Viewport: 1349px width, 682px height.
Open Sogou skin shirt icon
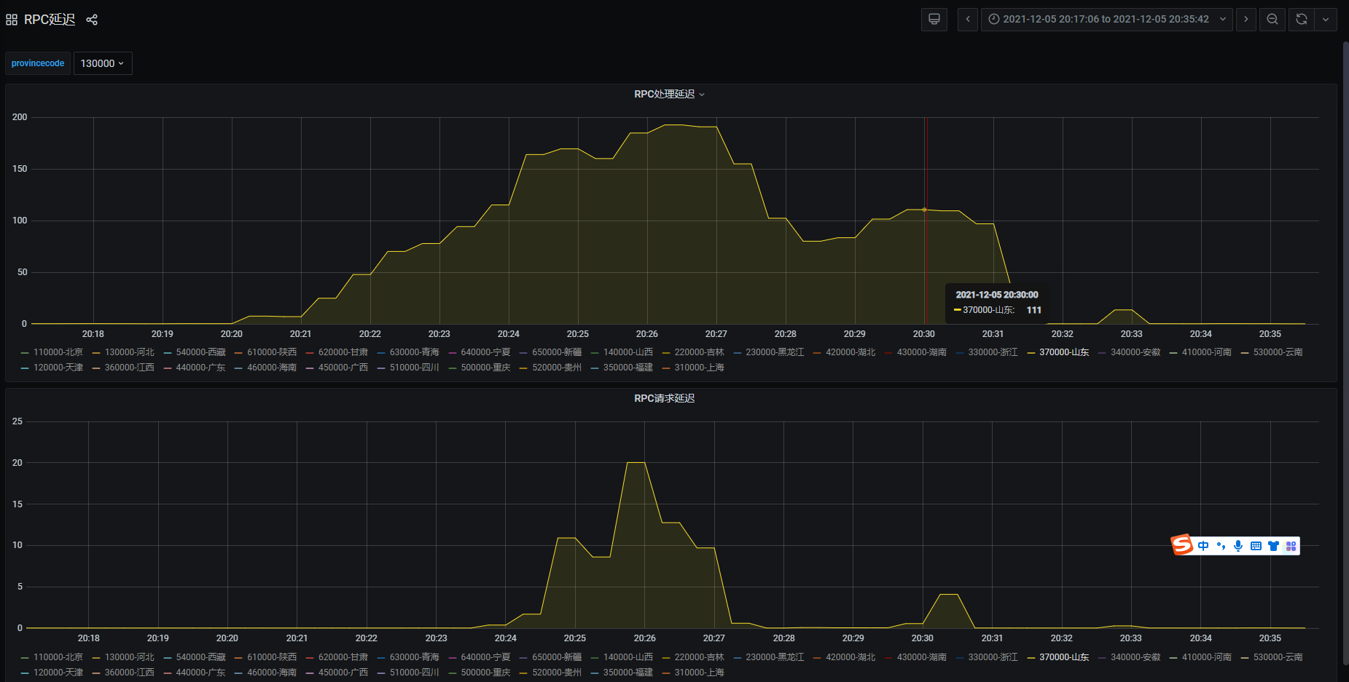tap(1273, 546)
